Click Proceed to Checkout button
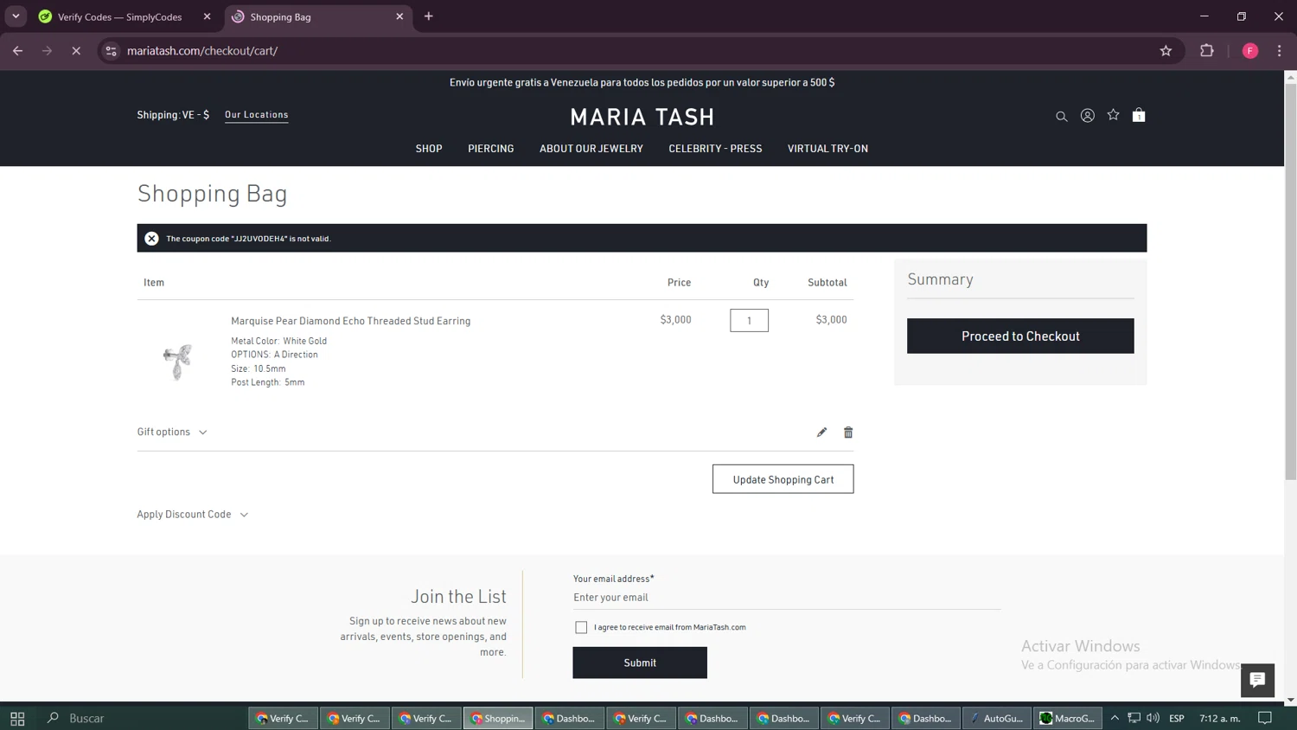The height and width of the screenshot is (730, 1297). coord(1020,336)
